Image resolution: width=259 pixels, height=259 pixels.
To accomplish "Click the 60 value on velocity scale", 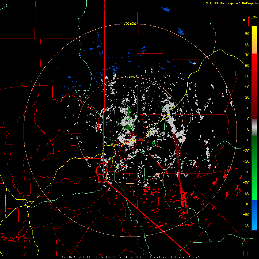I will [247, 65].
